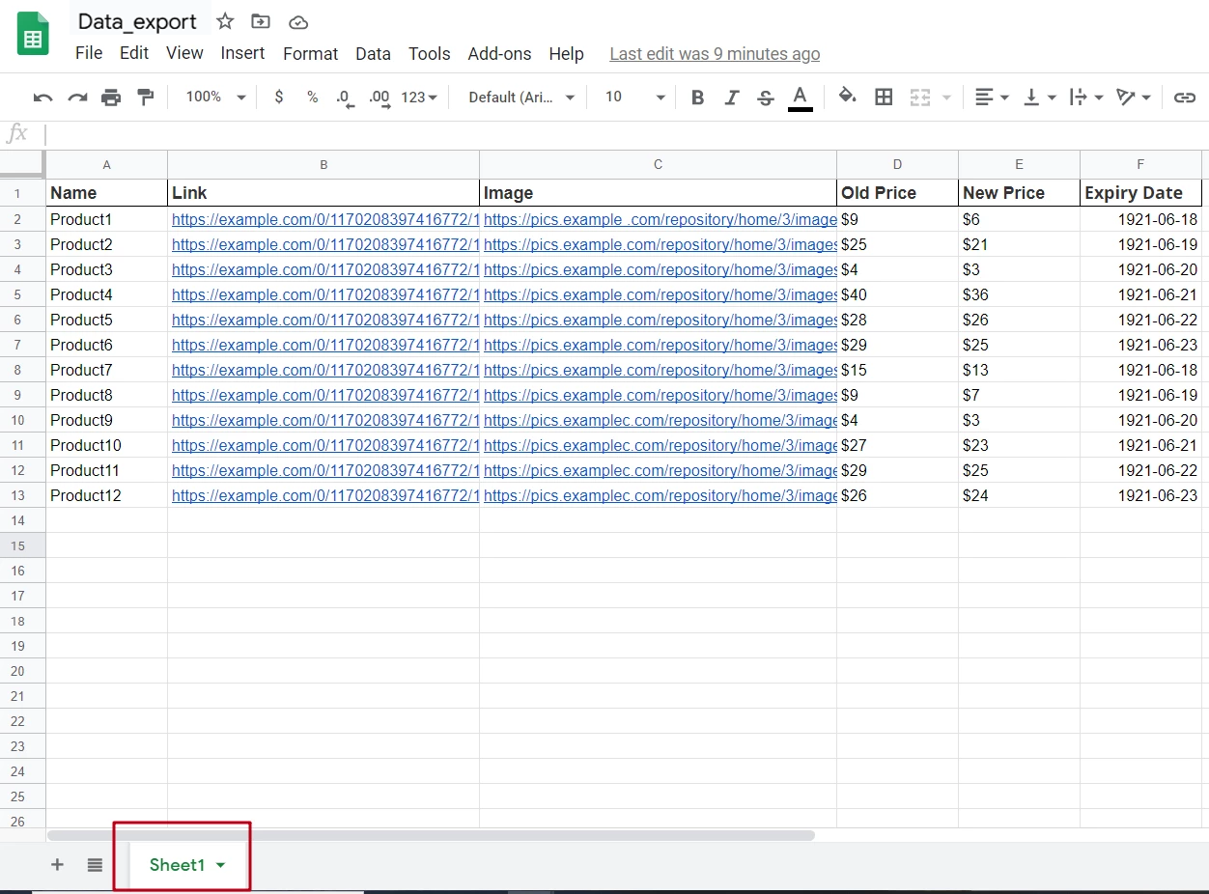This screenshot has height=894, width=1209.
Task: Select the Sheet1 tab
Action: [x=178, y=865]
